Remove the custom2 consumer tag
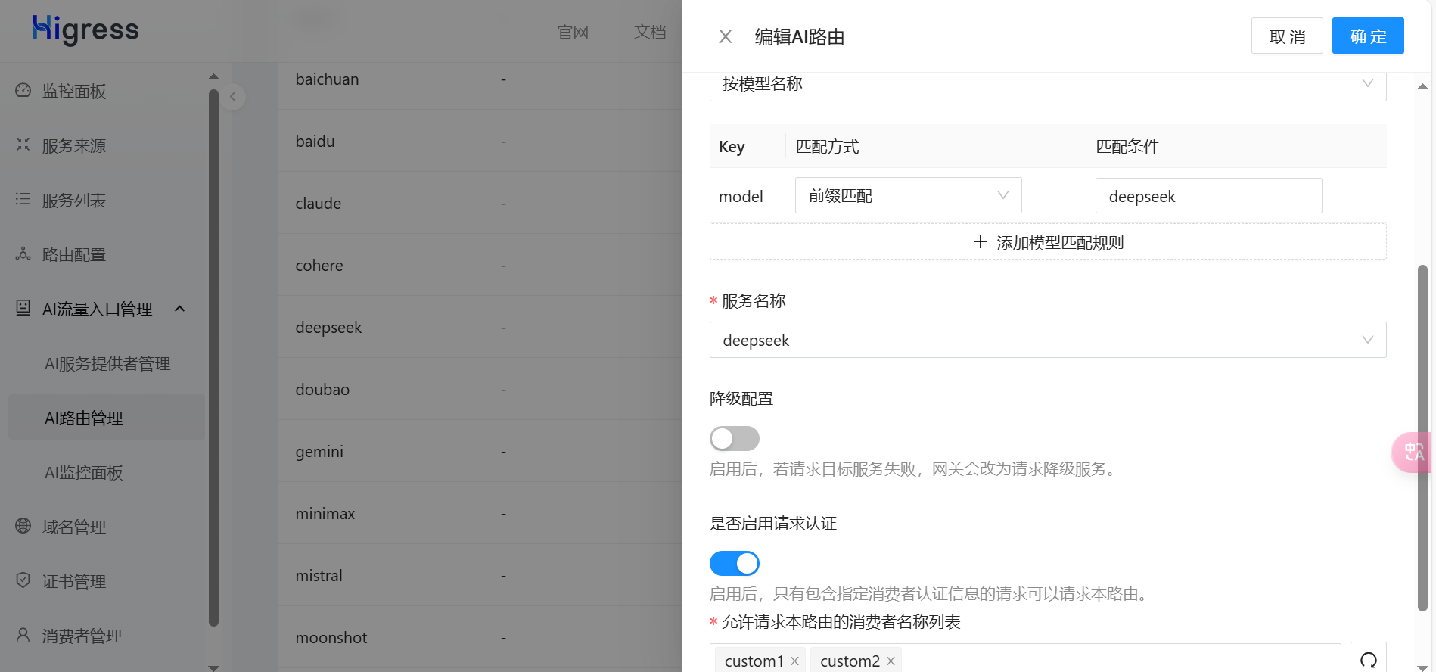Image resolution: width=1436 pixels, height=672 pixels. [891, 661]
